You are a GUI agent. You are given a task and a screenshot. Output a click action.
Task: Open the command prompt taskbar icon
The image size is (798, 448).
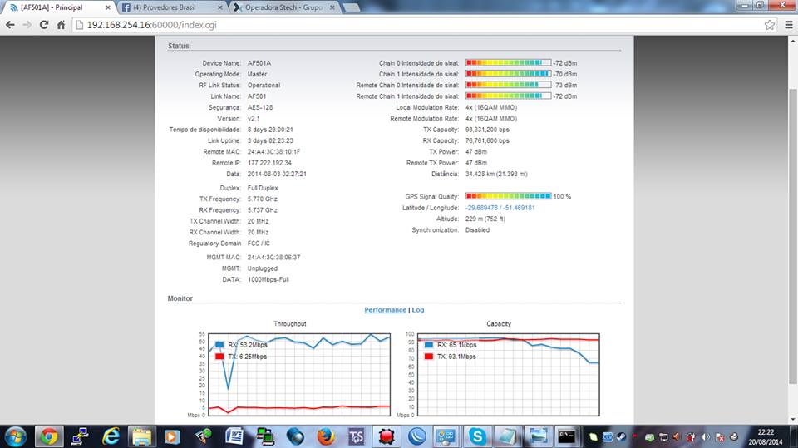(x=567, y=436)
